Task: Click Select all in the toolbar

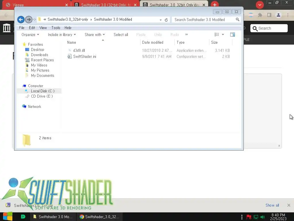Action: pyautogui.click(x=121, y=35)
